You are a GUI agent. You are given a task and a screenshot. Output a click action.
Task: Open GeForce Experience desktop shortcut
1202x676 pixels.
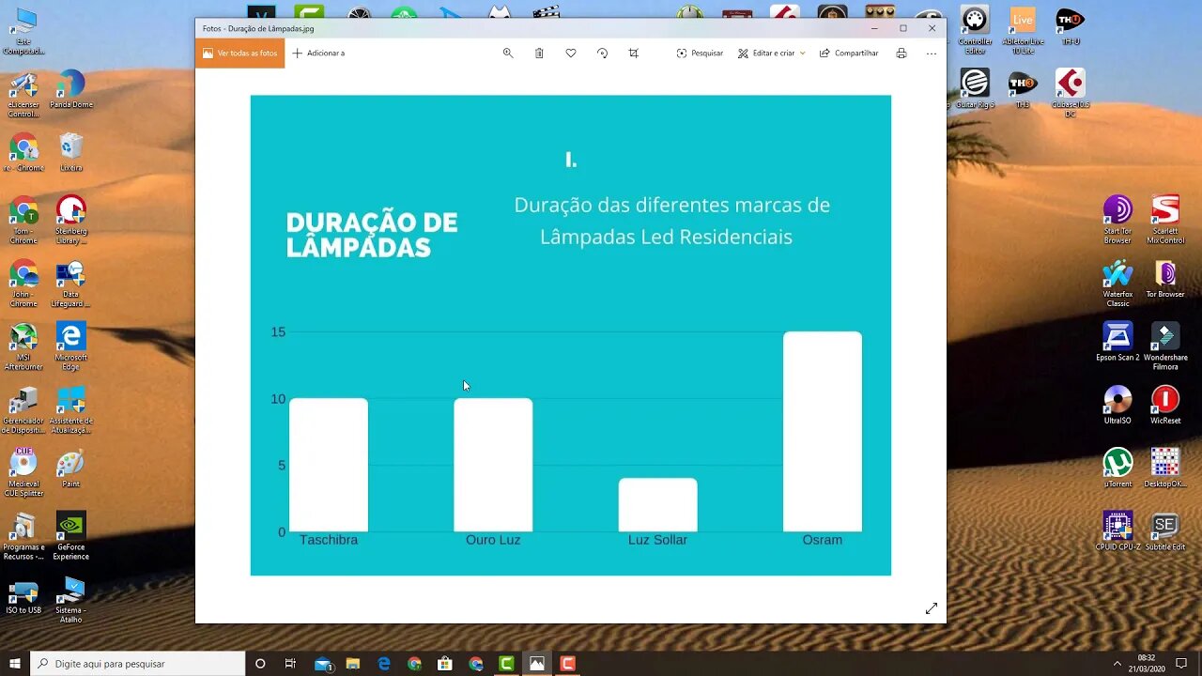pyautogui.click(x=71, y=537)
